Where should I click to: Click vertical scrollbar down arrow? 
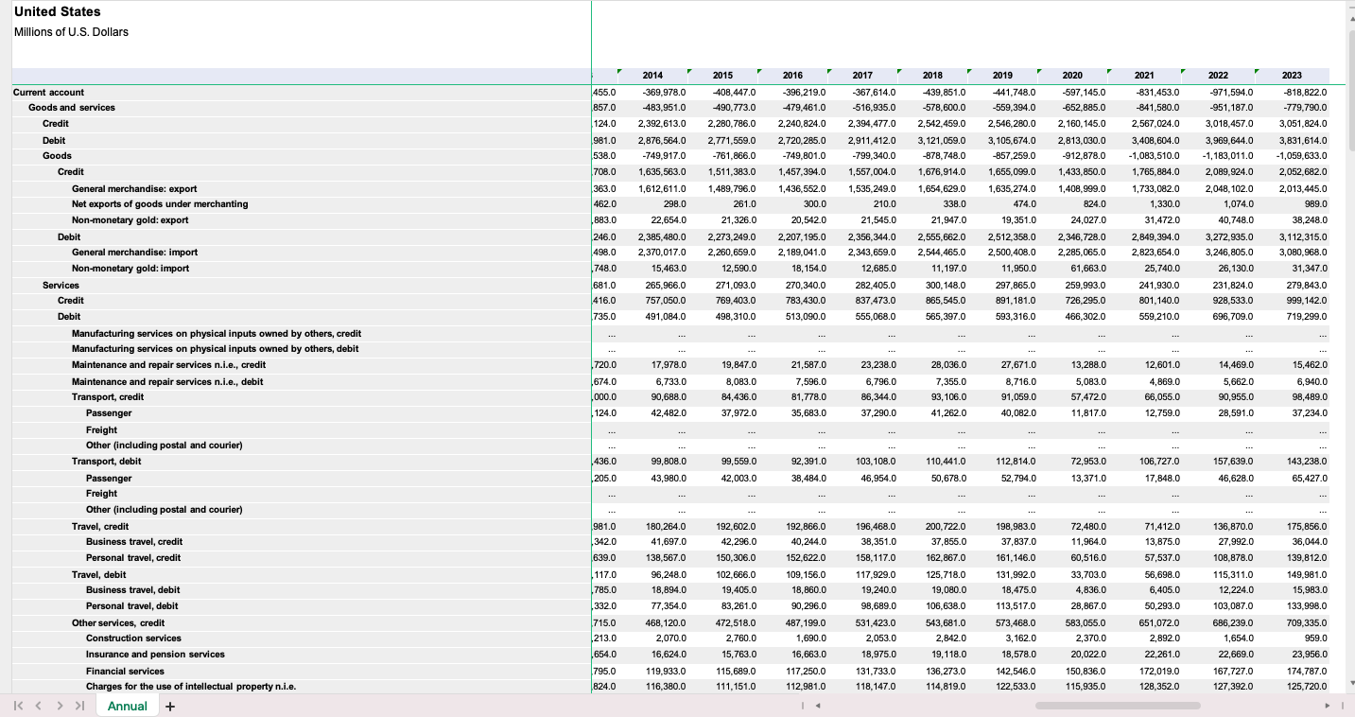(x=1349, y=681)
